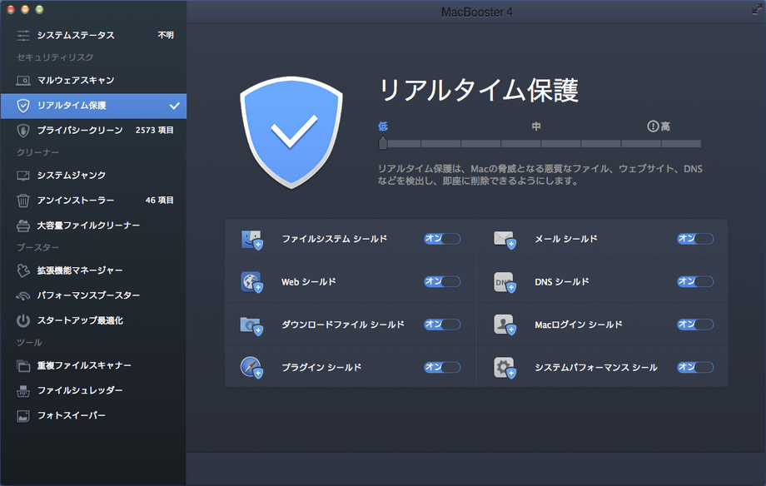The height and width of the screenshot is (486, 766).
Task: Click the Macログイン シールド user icon
Action: click(x=505, y=325)
